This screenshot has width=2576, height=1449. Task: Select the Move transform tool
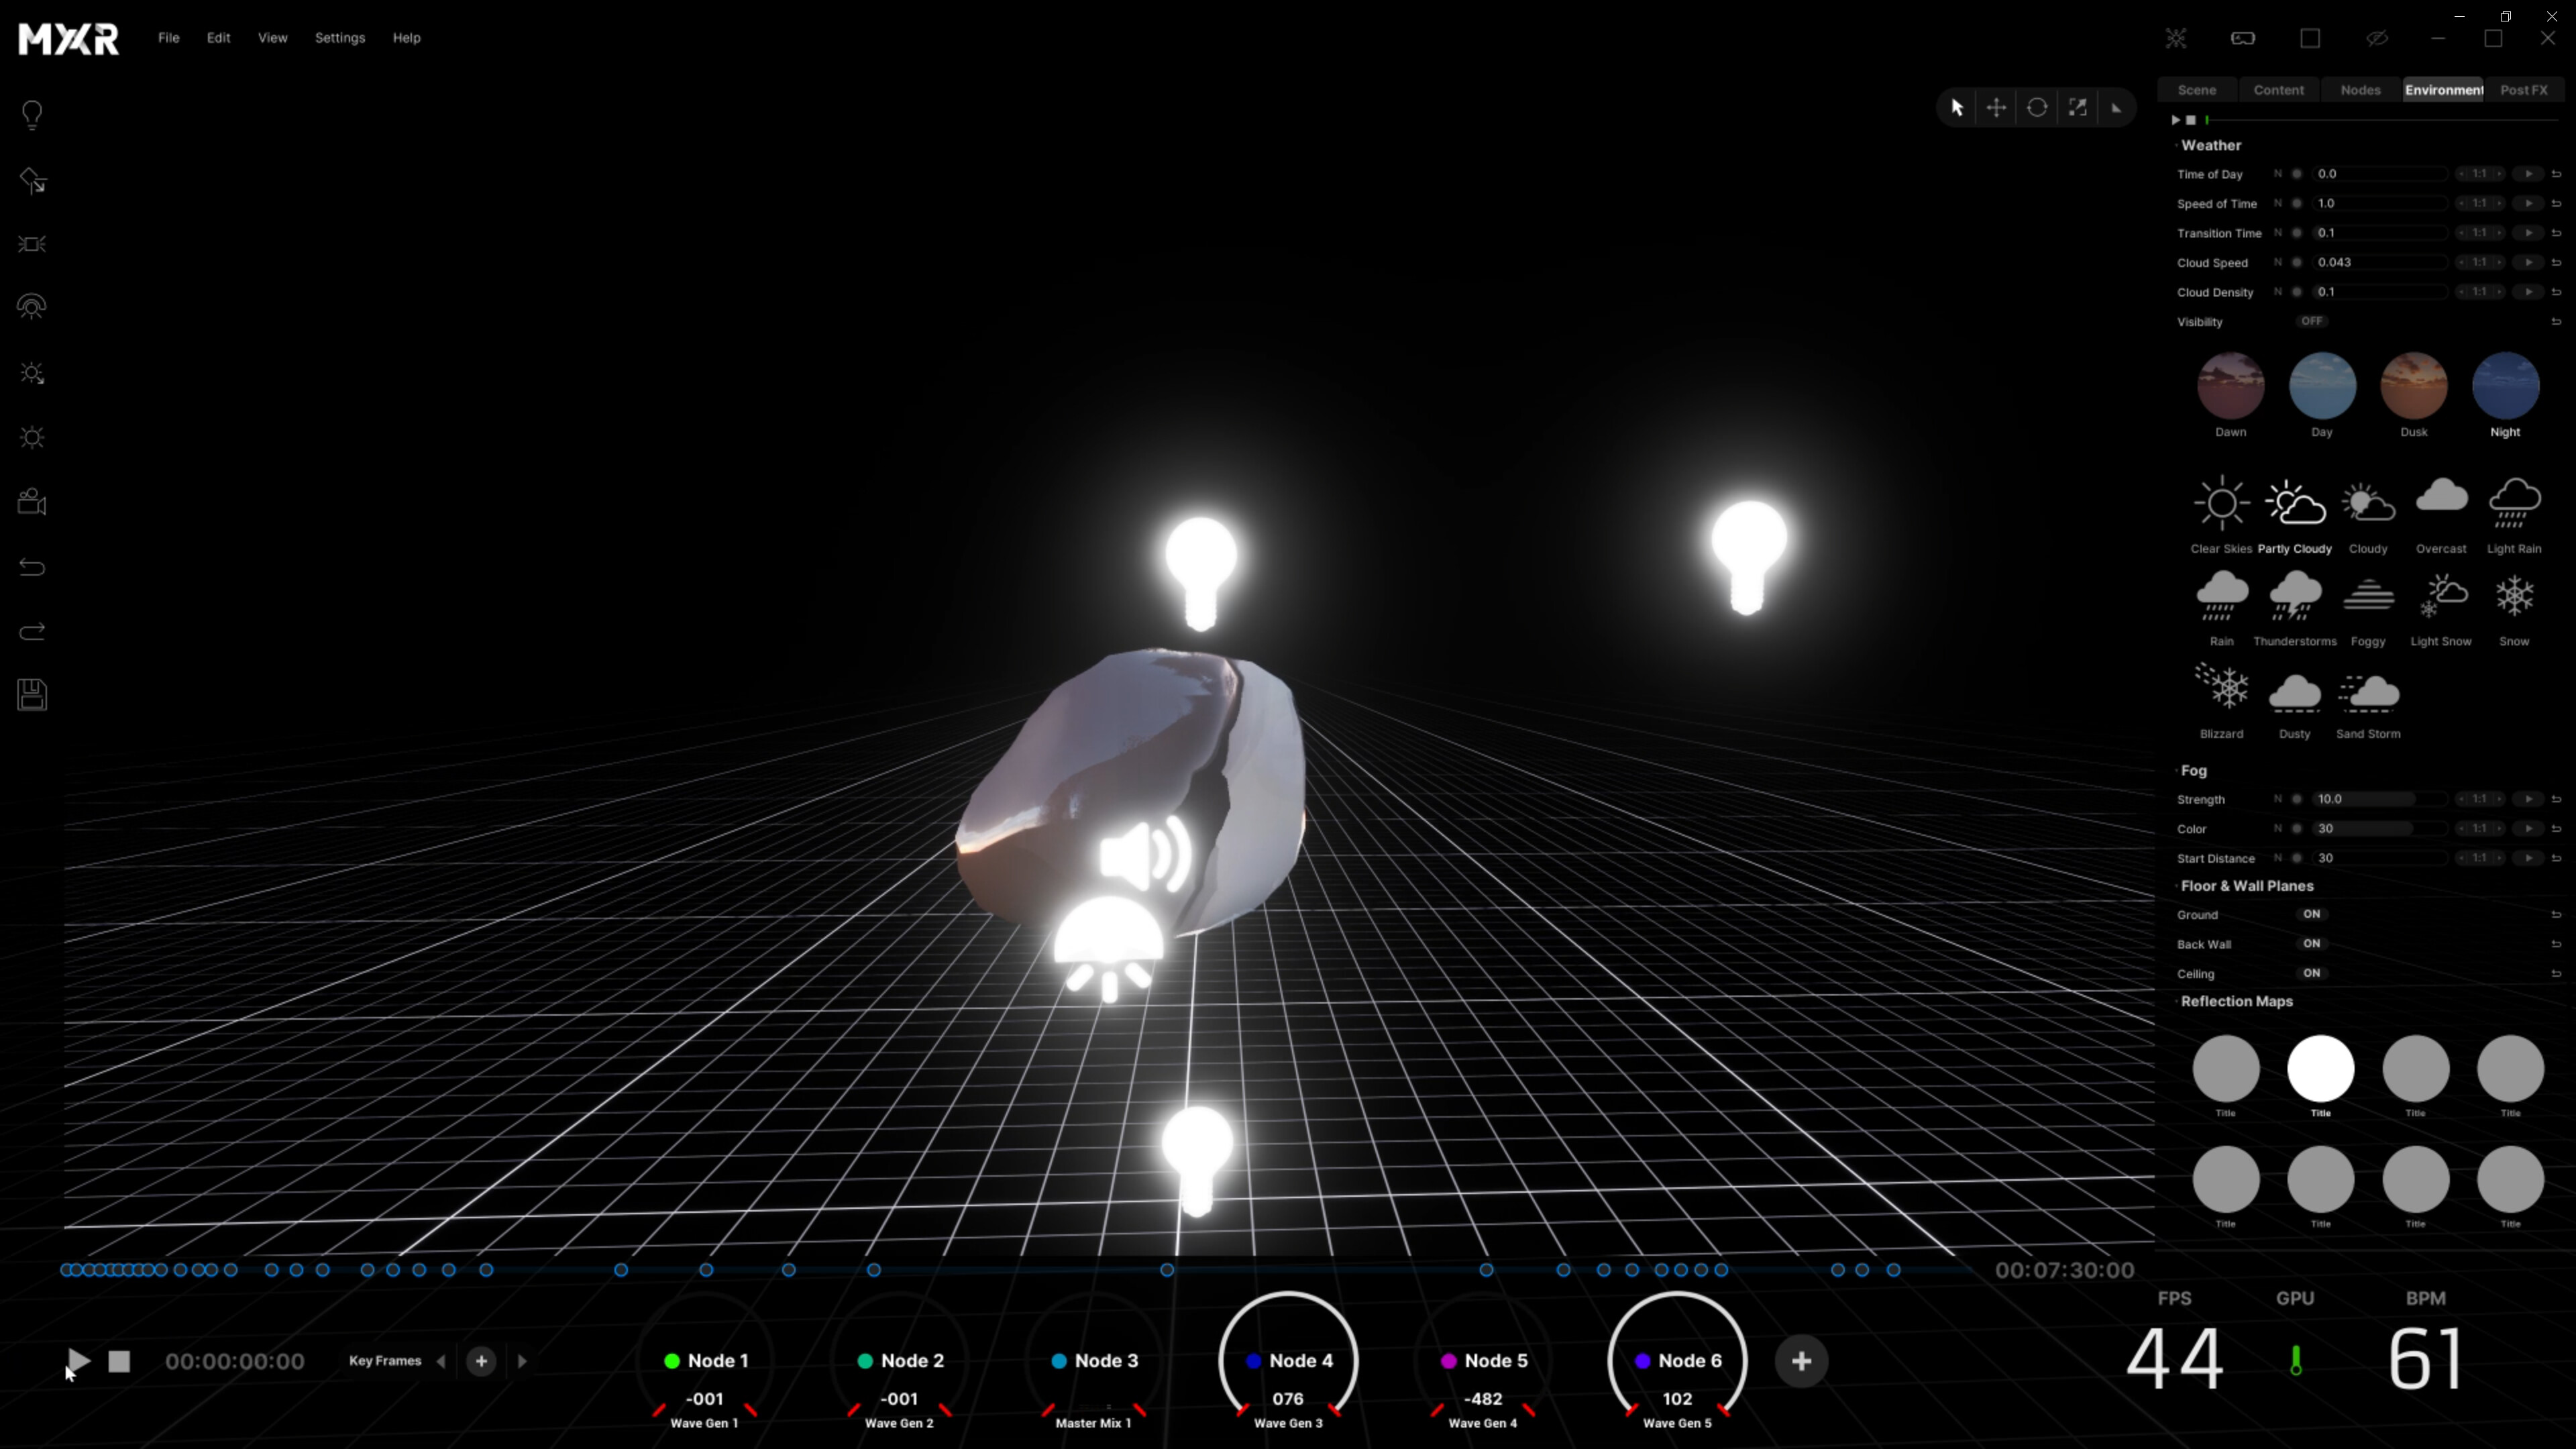pyautogui.click(x=1997, y=107)
